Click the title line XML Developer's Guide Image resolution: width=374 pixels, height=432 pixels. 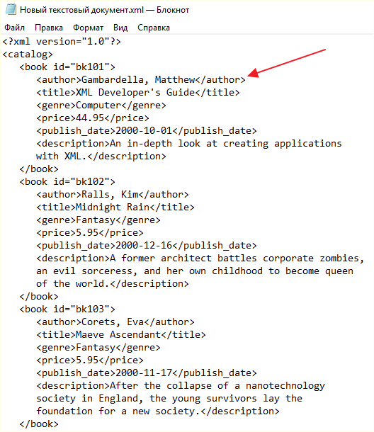click(x=138, y=92)
